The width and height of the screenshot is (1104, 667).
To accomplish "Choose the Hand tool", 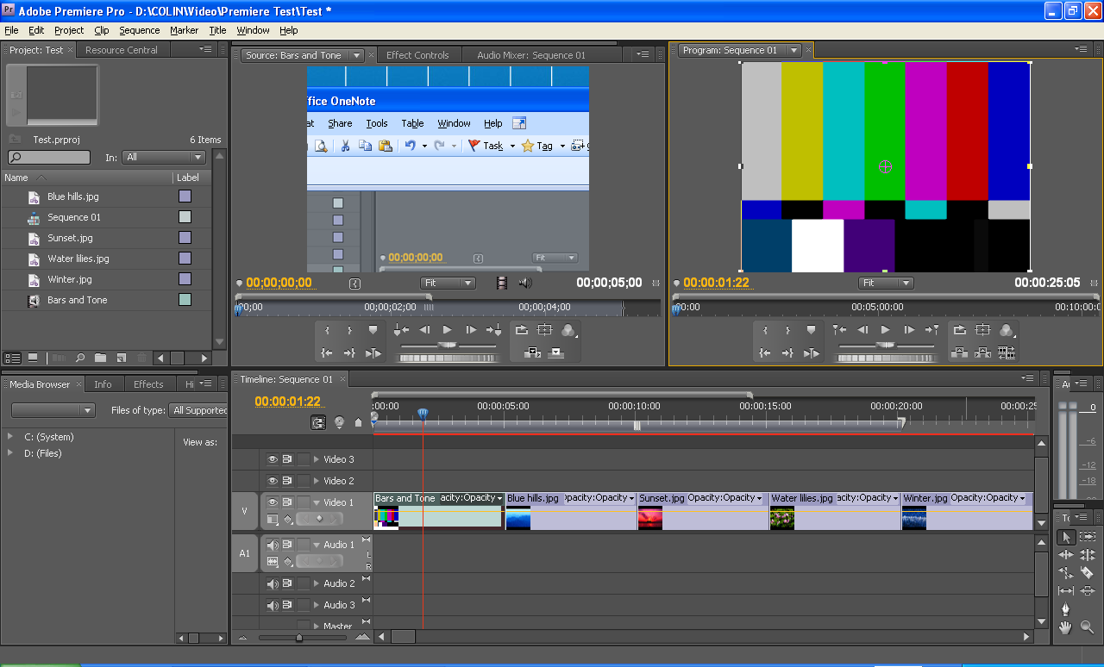I will (x=1066, y=627).
